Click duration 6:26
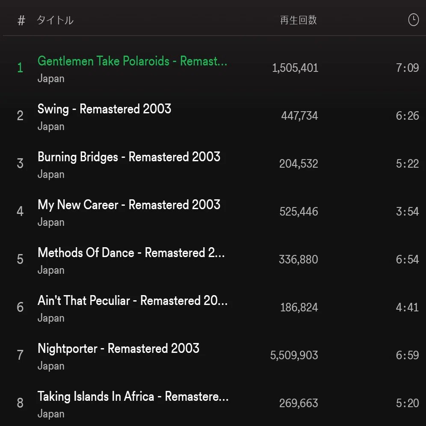This screenshot has width=426, height=426. [x=407, y=116]
